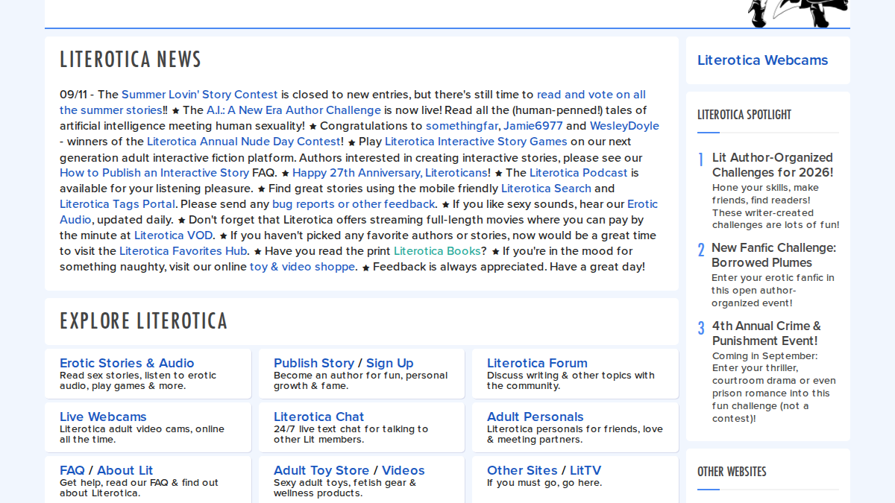
Task: Open the Summer Lovin' Story Contest link
Action: click(200, 95)
